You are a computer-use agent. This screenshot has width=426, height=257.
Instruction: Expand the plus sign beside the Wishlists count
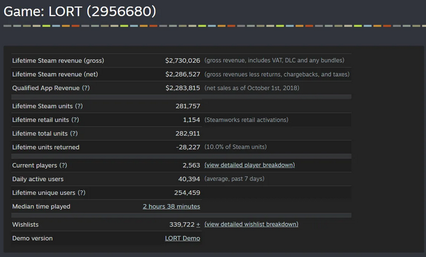click(198, 225)
